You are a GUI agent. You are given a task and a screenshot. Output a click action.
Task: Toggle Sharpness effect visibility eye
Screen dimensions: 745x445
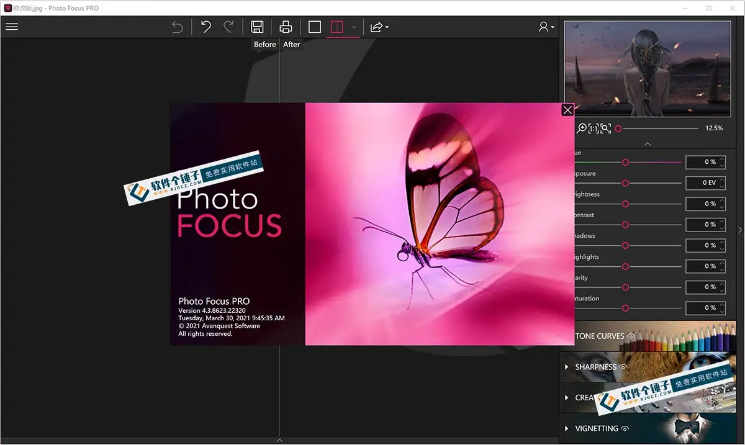point(623,367)
